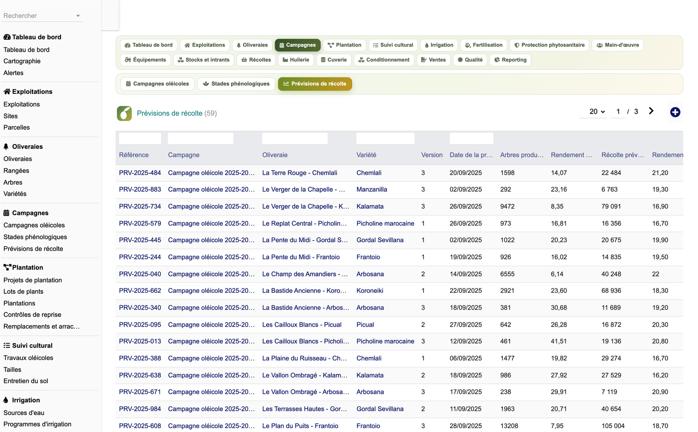This screenshot has height=432, width=698.
Task: Open the Reporting tab
Action: pos(510,60)
